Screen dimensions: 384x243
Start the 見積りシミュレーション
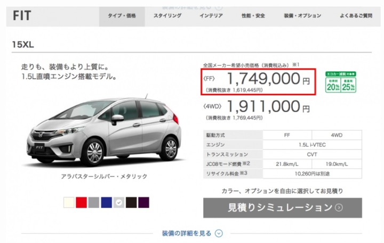(x=283, y=208)
